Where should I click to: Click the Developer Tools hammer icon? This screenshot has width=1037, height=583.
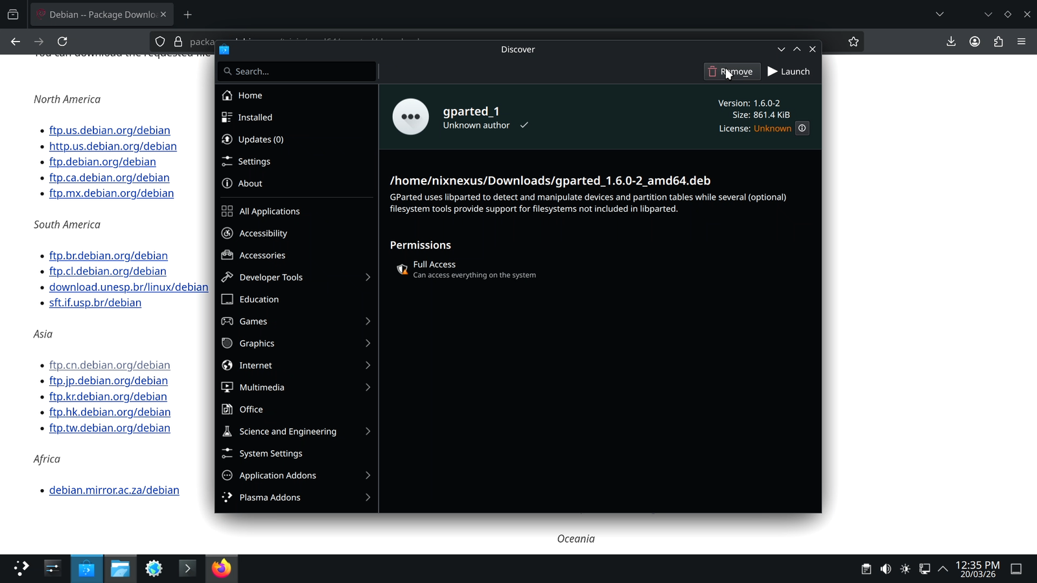227,277
